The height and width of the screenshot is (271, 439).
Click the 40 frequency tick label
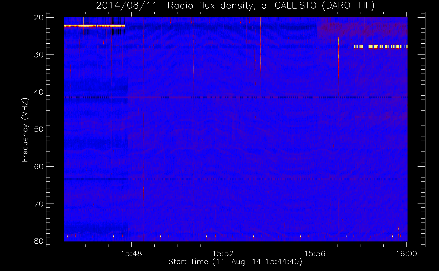39,92
